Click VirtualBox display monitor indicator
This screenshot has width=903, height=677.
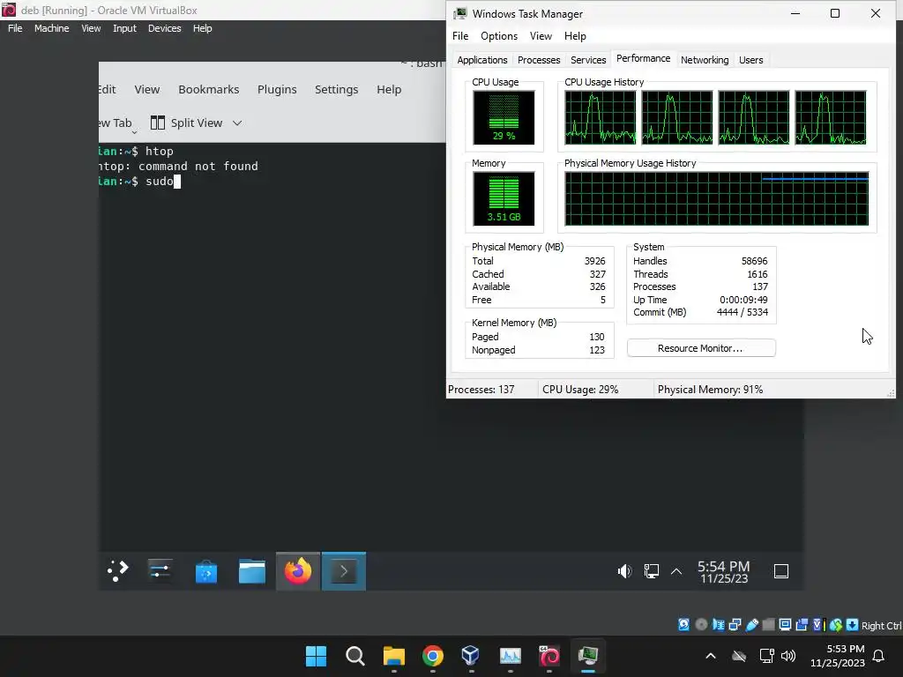[x=785, y=625]
